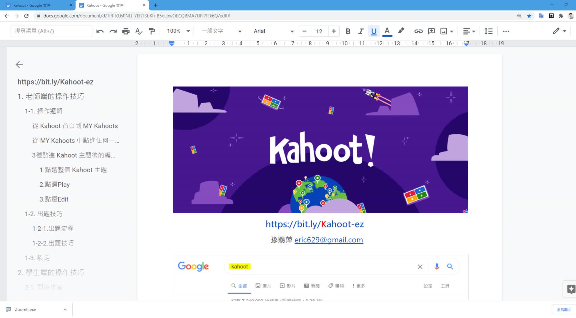Toggle Bold formatting
576x318 pixels.
point(348,31)
